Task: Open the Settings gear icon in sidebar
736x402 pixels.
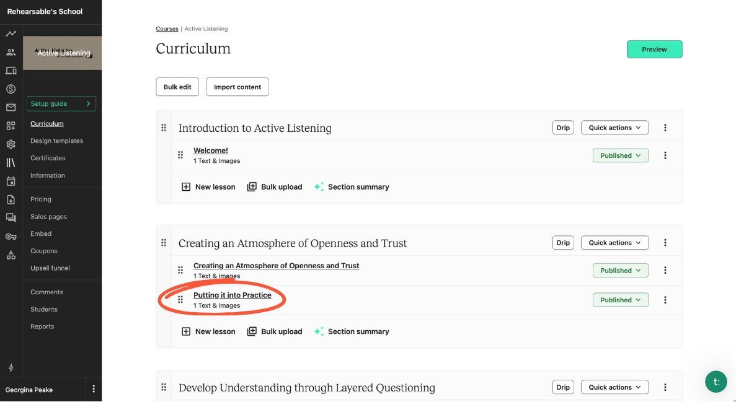Action: coord(11,144)
